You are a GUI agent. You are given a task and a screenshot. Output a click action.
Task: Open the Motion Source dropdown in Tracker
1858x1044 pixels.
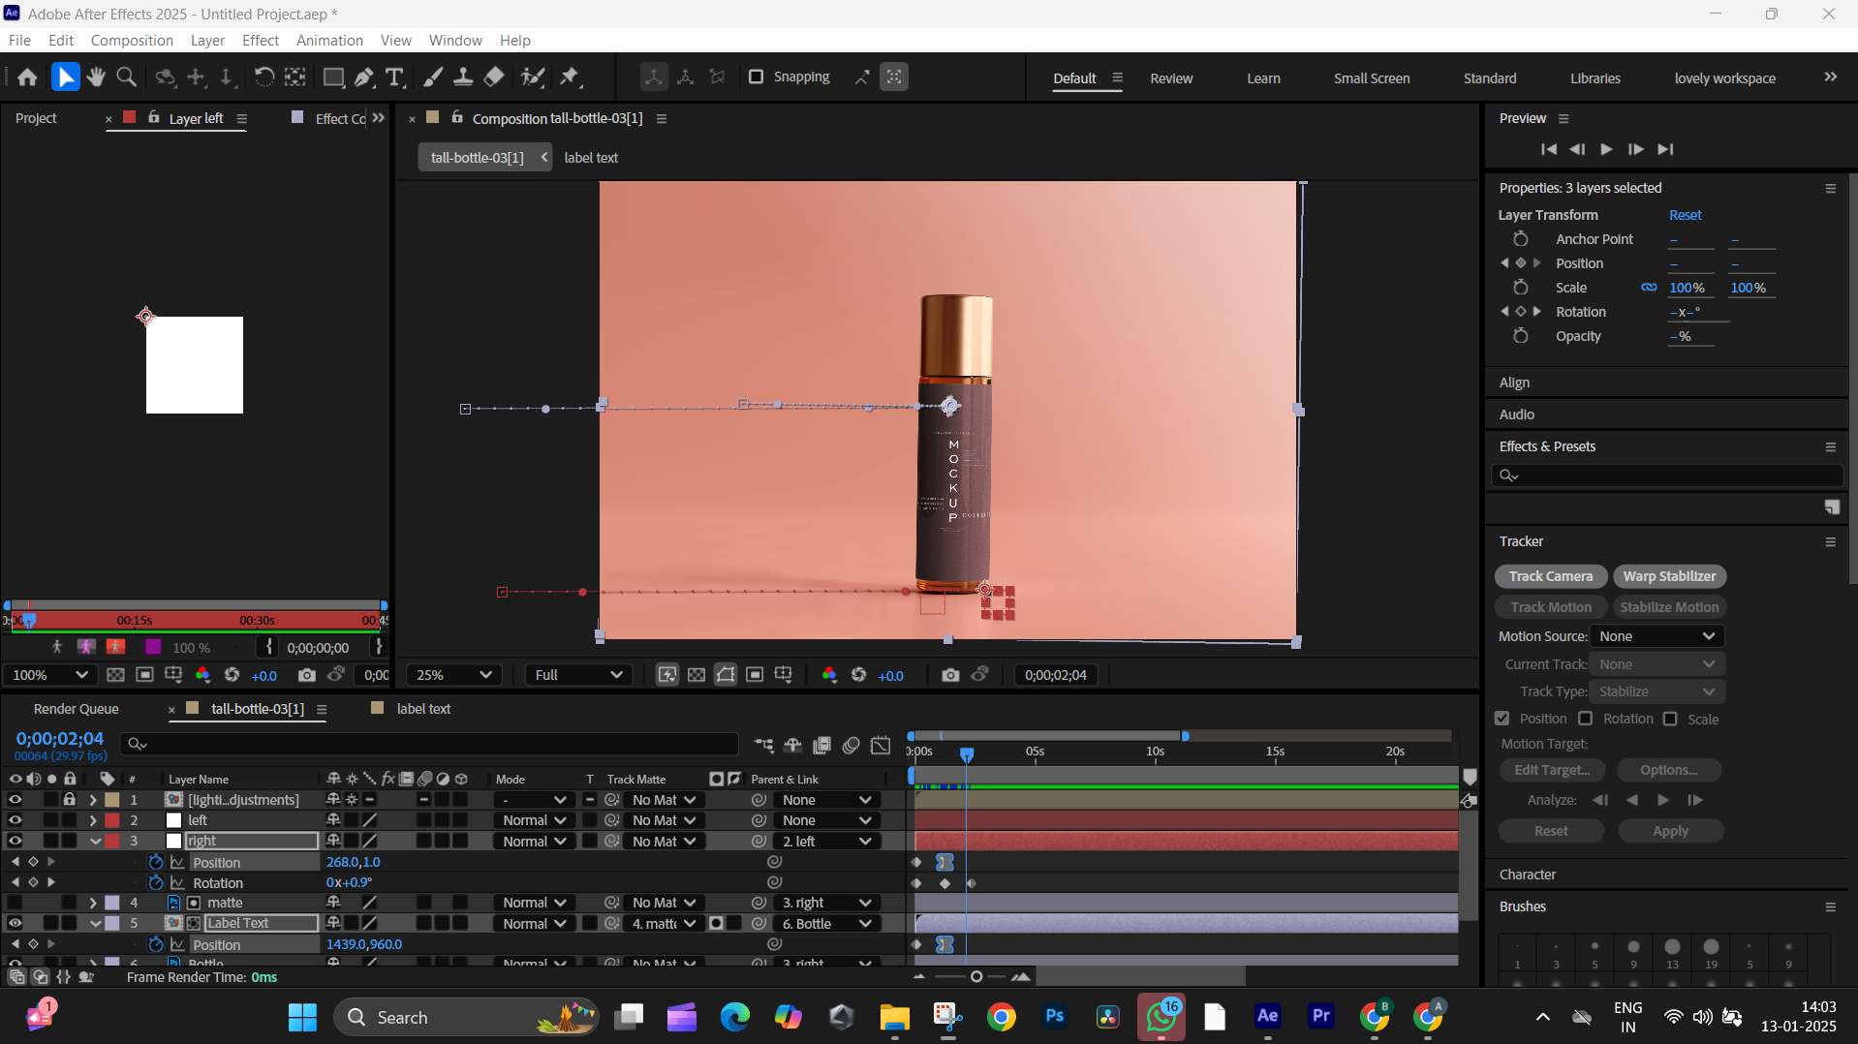click(x=1657, y=636)
